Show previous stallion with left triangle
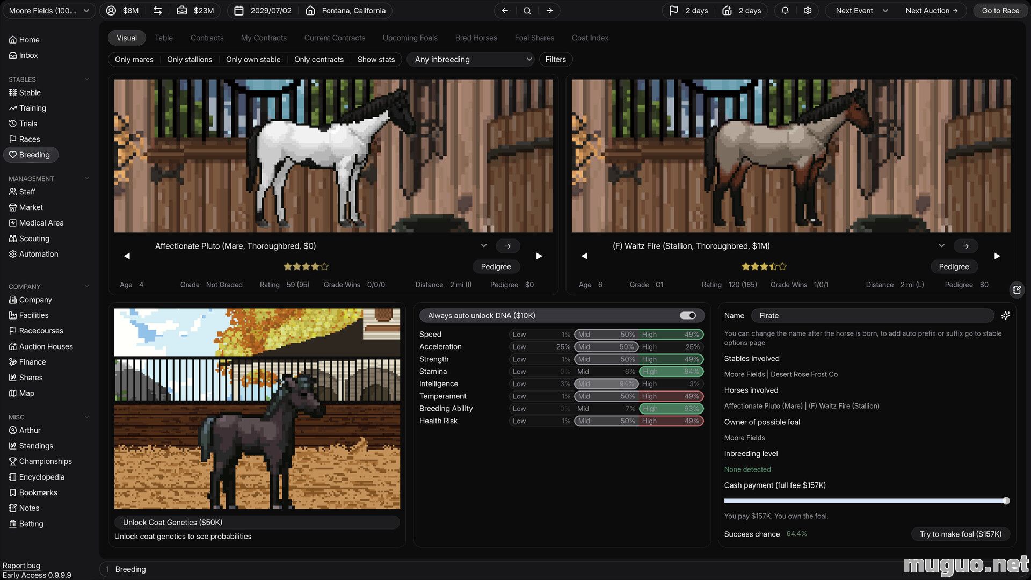Image resolution: width=1031 pixels, height=580 pixels. [584, 256]
